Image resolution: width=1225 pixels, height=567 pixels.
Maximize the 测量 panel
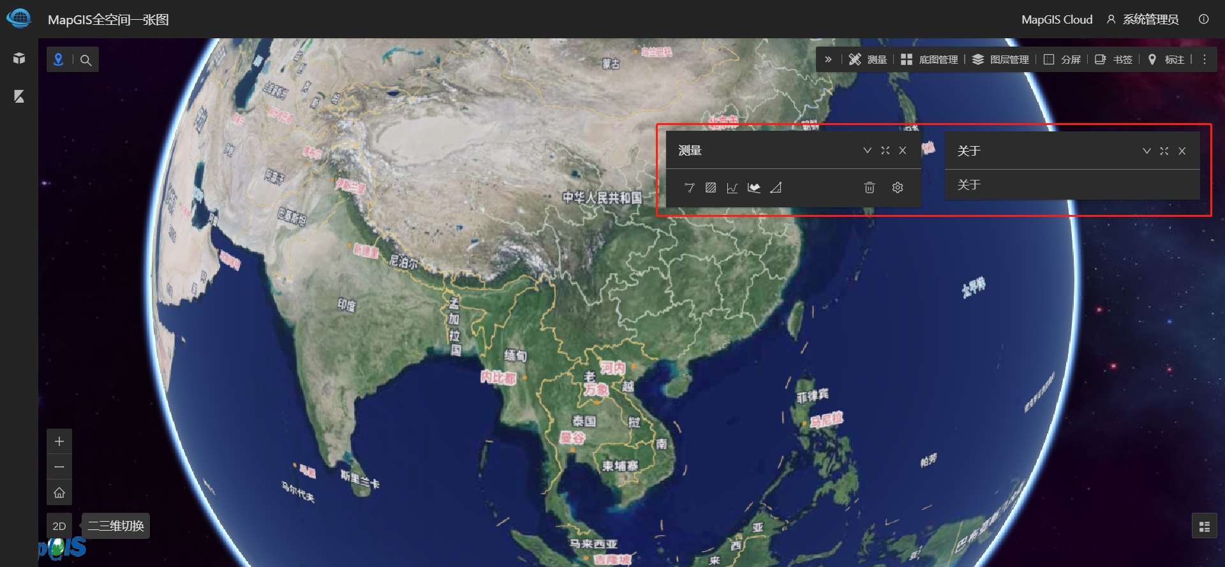[885, 151]
